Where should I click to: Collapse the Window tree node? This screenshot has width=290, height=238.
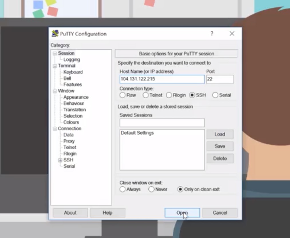click(x=55, y=91)
